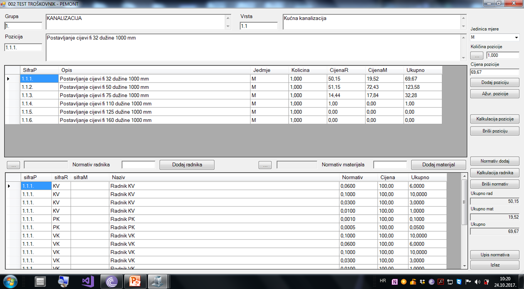
Task: Click the Dropbox tray icon
Action: point(423,282)
